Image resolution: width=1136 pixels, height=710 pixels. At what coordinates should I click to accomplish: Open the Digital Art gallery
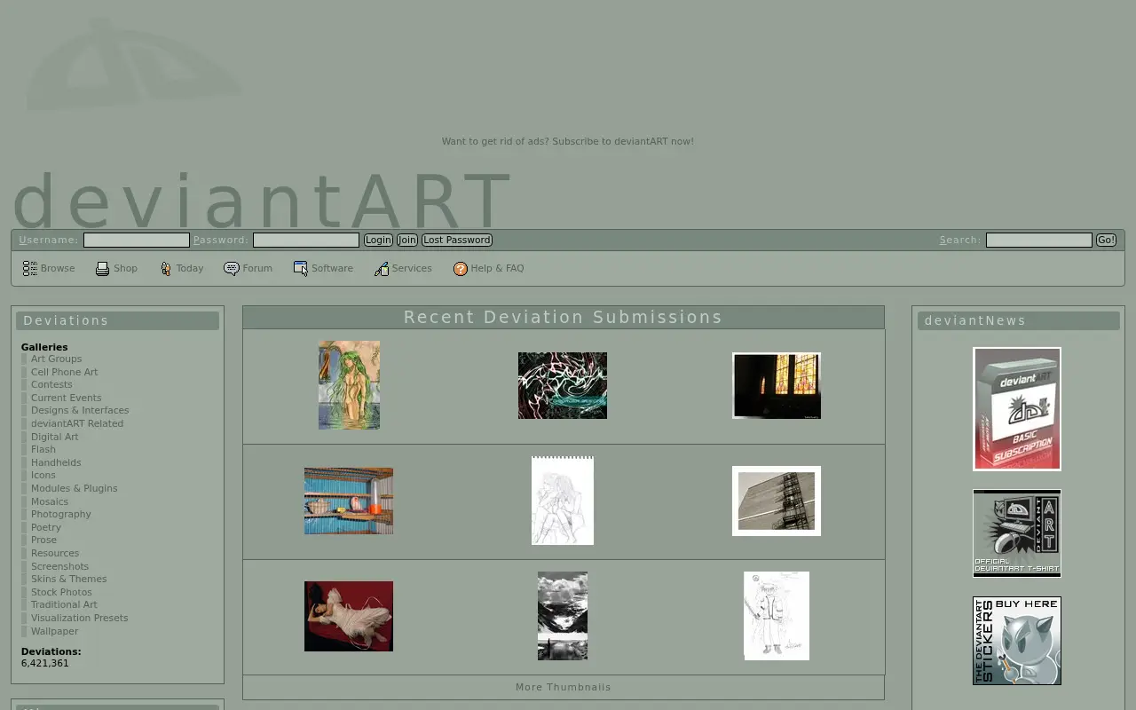coord(54,437)
